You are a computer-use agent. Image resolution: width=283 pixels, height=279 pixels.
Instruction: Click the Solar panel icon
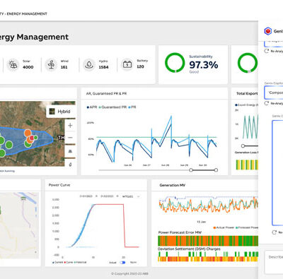[13, 64]
